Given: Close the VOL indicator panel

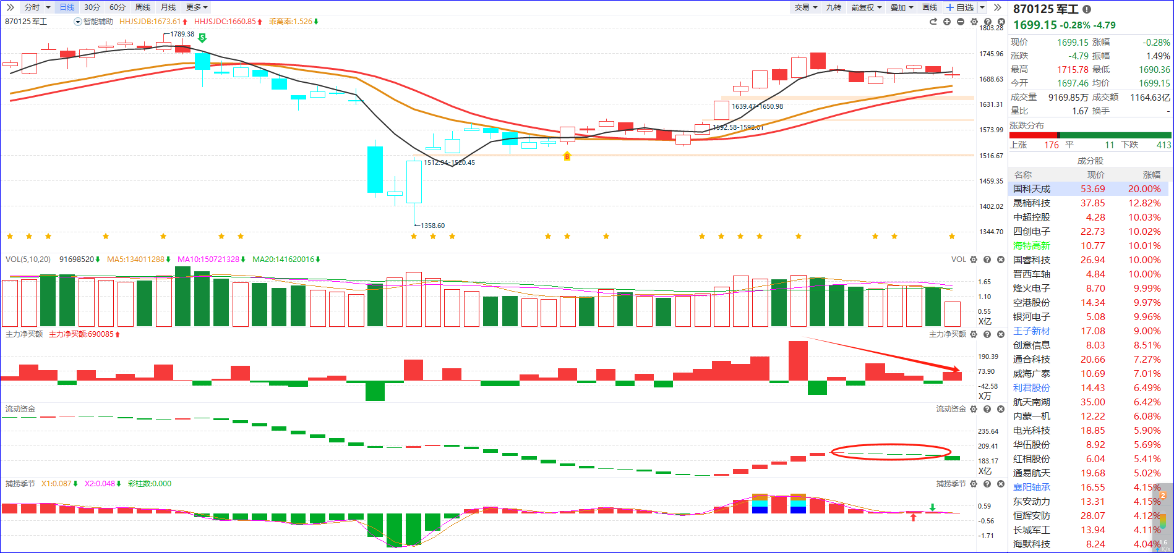Looking at the screenshot, I should point(1001,260).
